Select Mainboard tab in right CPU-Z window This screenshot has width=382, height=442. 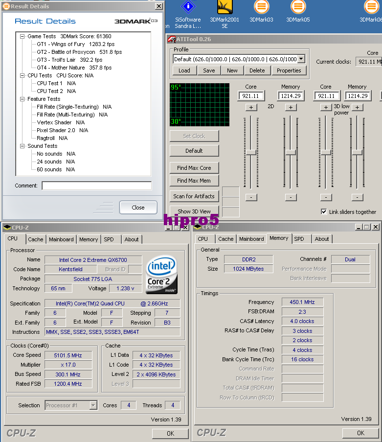251,239
